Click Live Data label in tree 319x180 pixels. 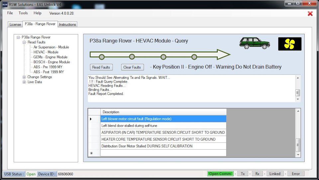coord(35,82)
